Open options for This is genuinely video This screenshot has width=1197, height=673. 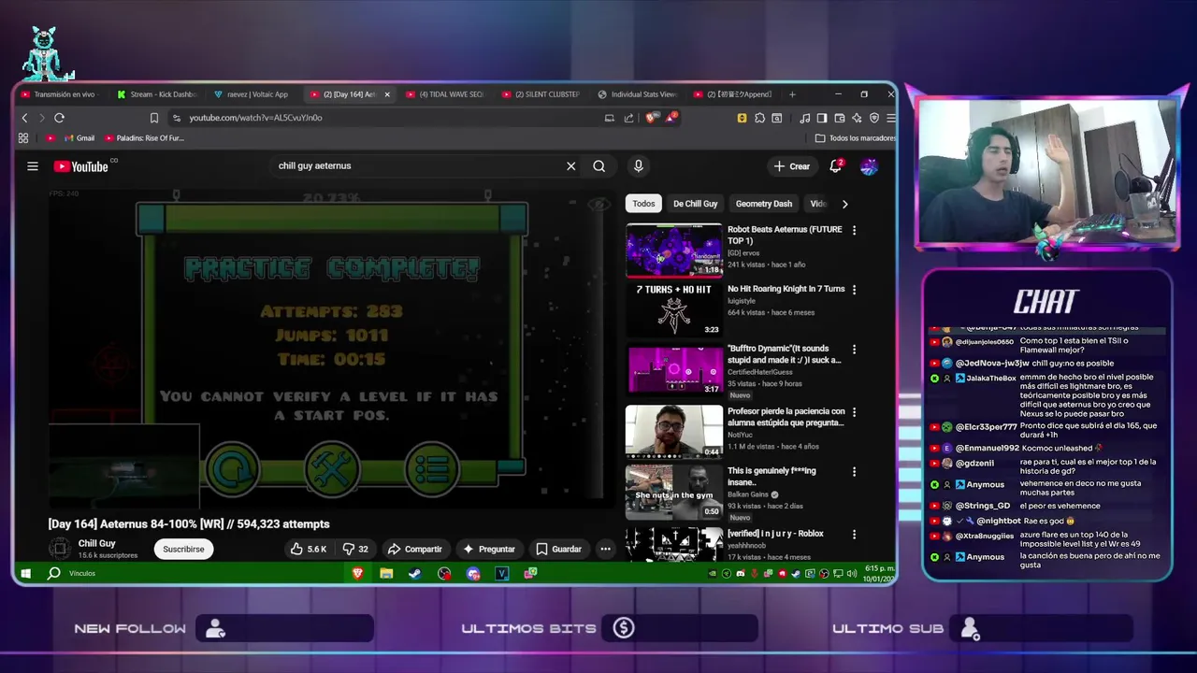pyautogui.click(x=854, y=471)
